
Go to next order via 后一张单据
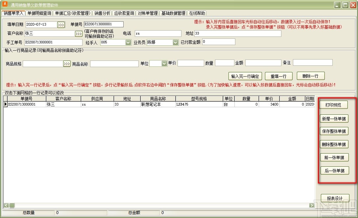334,170
